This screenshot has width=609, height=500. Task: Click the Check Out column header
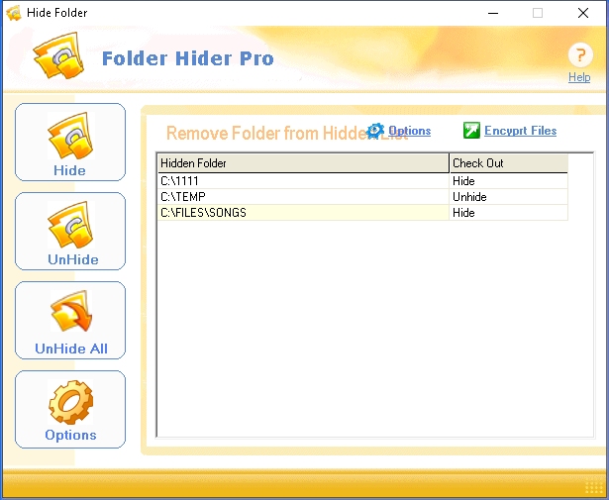[x=508, y=163]
